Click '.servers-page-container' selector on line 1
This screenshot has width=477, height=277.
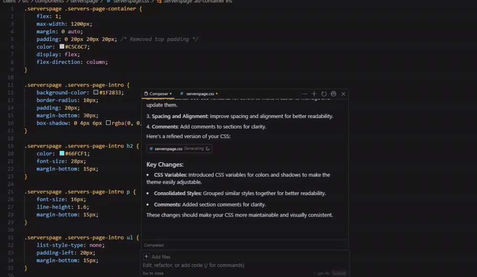(100, 9)
